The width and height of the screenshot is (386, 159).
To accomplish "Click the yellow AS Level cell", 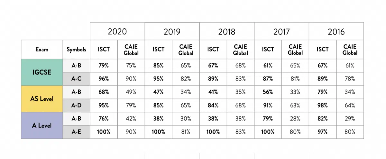I will [x=42, y=98].
